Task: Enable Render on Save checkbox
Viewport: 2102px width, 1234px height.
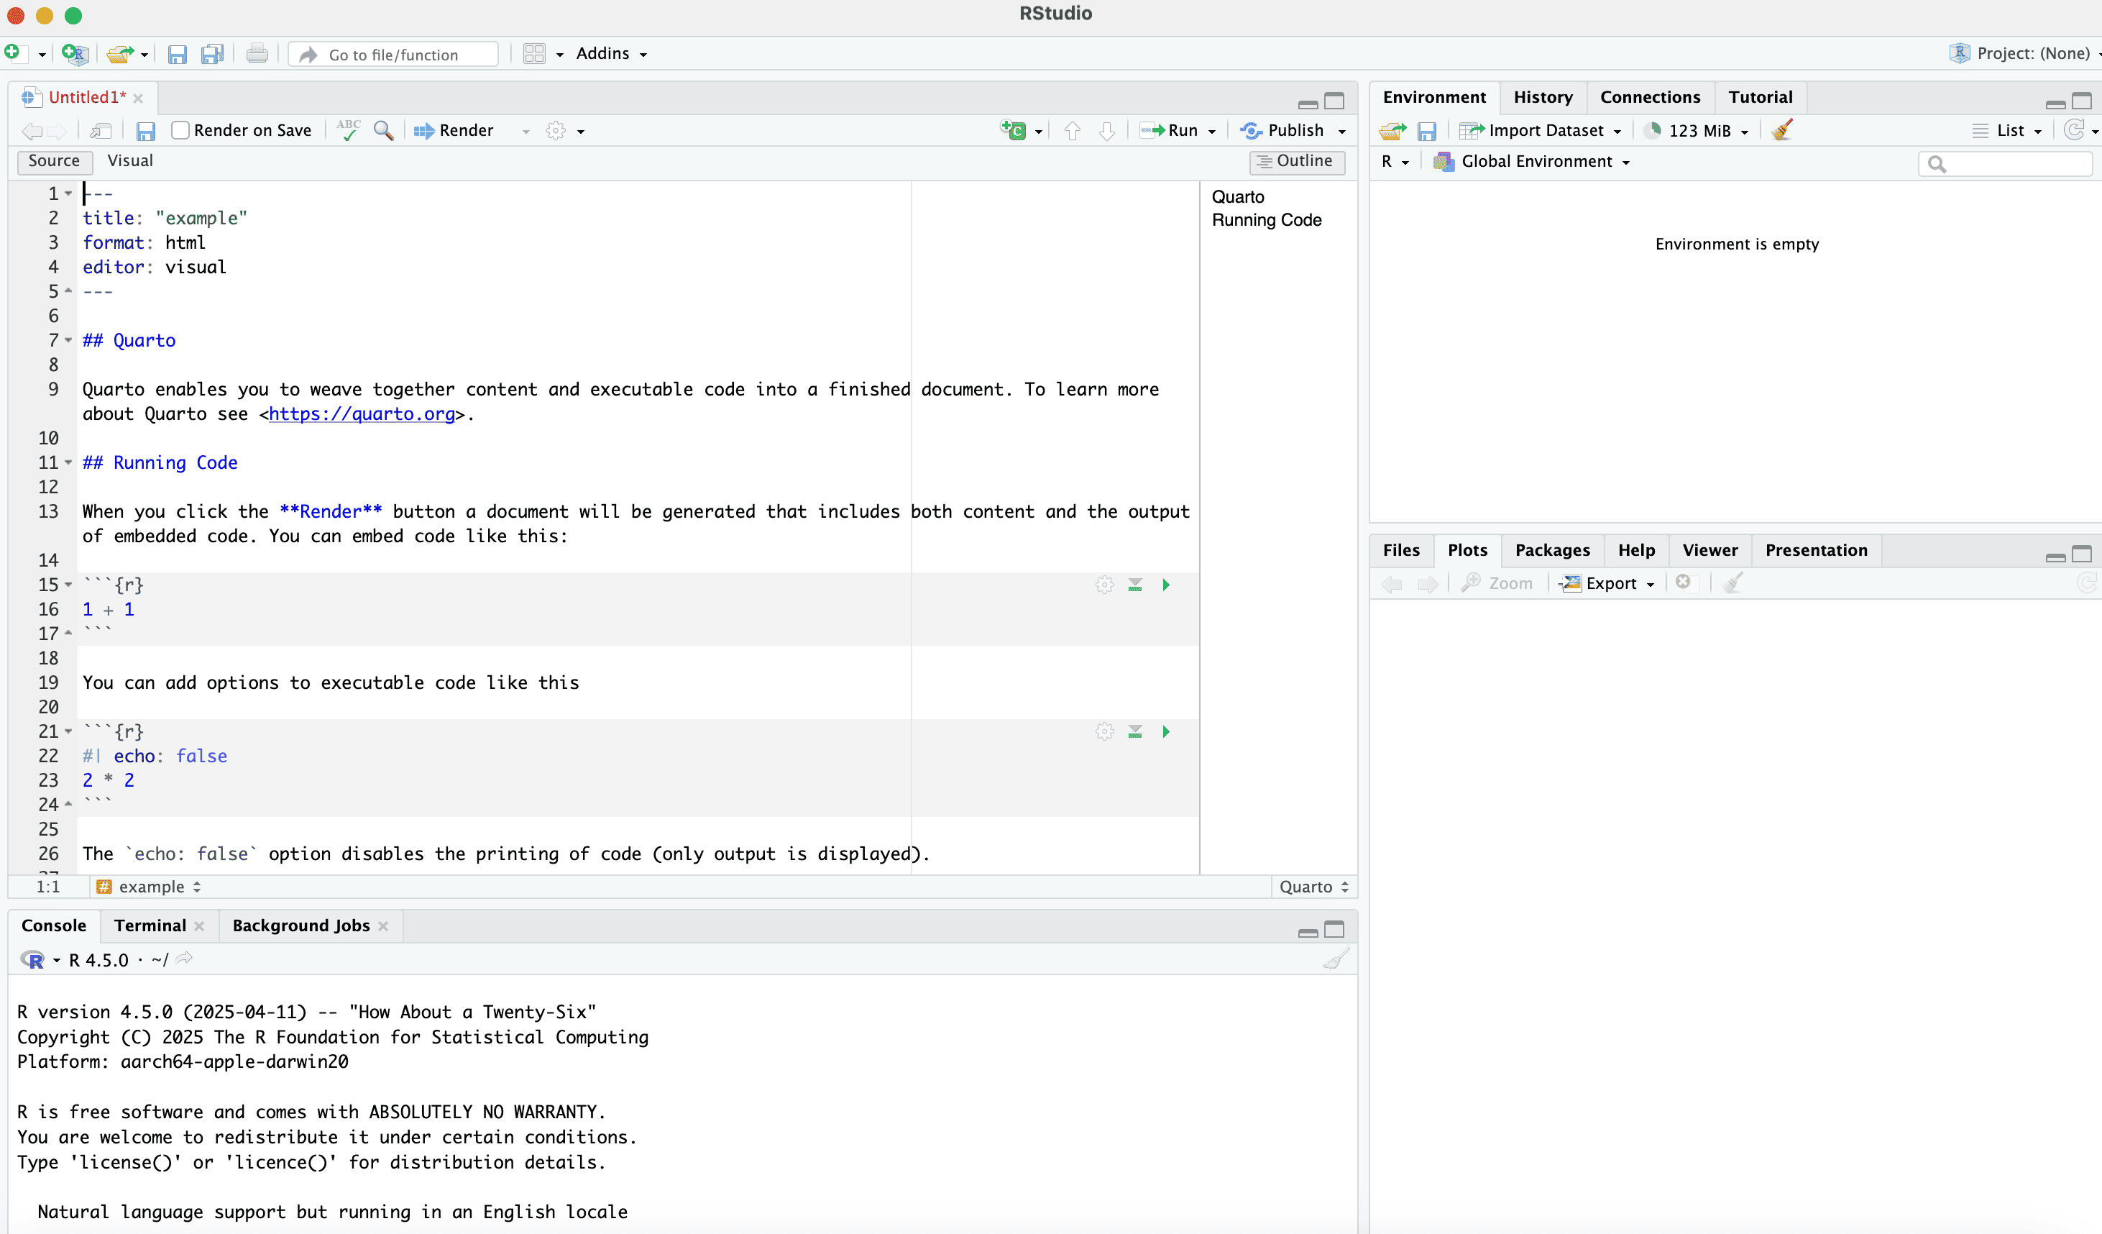Action: (180, 130)
